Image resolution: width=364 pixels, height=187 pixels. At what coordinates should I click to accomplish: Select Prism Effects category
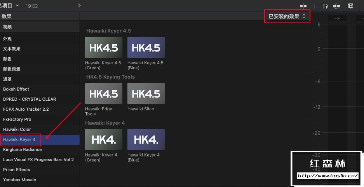[x=40, y=170]
